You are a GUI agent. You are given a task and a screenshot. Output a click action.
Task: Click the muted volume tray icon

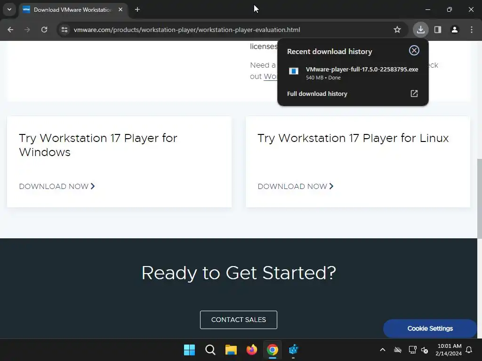425,350
